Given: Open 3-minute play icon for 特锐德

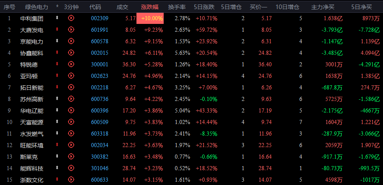Looking at the screenshot, I should pyautogui.click(x=71, y=64).
